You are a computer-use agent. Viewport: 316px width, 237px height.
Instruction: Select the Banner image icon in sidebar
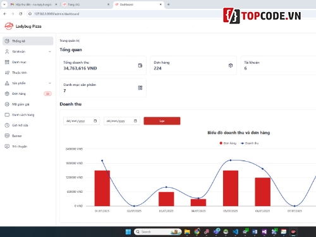7,136
